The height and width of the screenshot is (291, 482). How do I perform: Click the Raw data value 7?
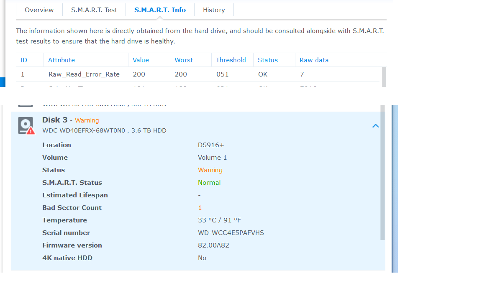pyautogui.click(x=302, y=74)
